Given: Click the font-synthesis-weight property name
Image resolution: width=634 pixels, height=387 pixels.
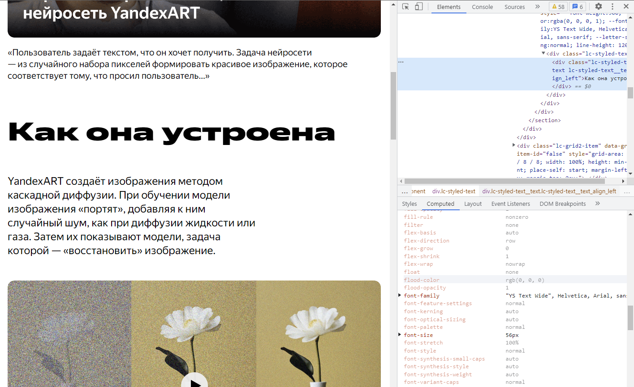Looking at the screenshot, I should coord(438,374).
